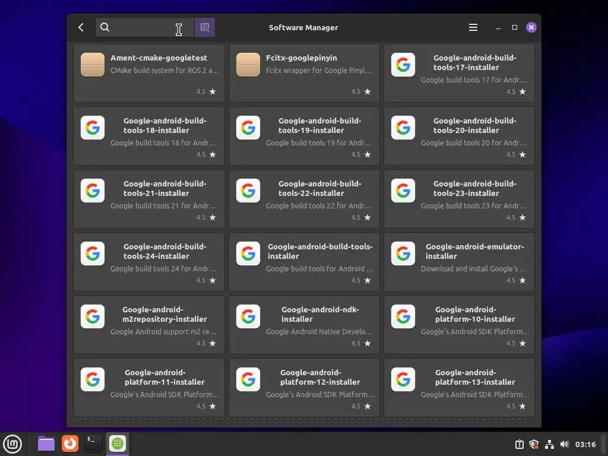Open update manager shield tray icon

pos(534,444)
